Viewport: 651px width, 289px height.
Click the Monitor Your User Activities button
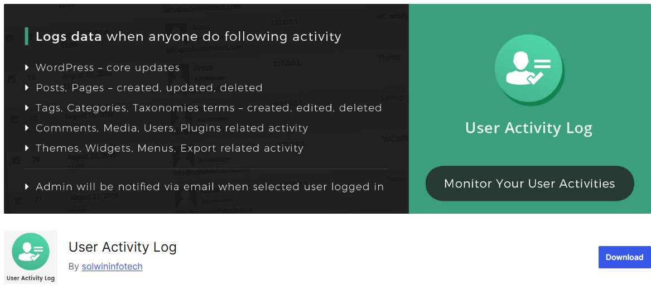529,184
